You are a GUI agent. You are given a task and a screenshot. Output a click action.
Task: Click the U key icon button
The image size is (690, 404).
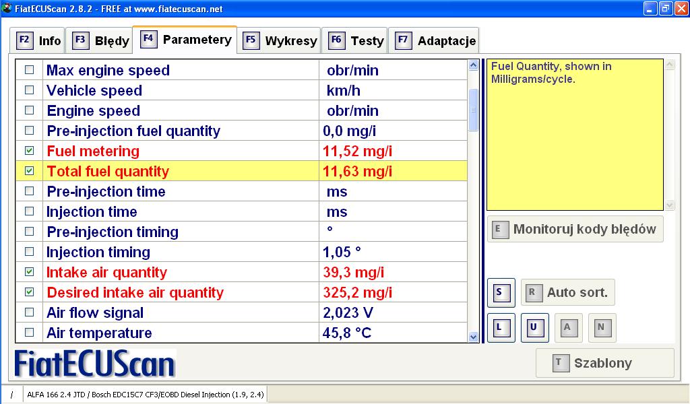[x=534, y=328]
